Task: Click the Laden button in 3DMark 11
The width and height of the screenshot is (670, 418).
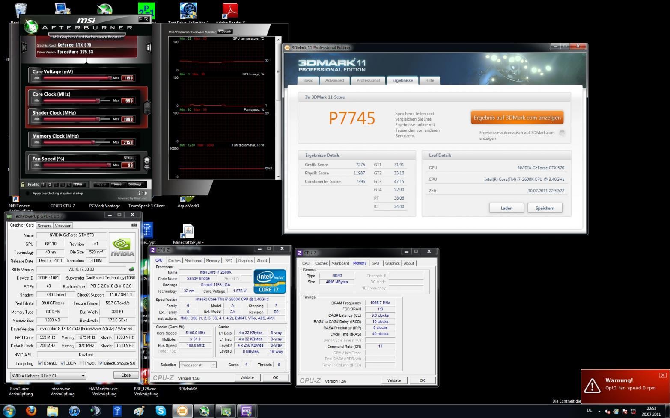Action: tap(506, 208)
